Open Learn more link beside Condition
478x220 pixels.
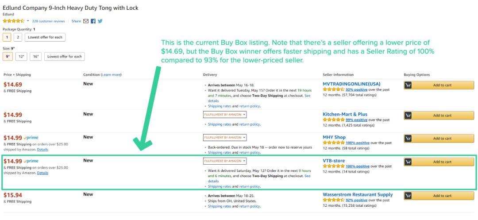pos(111,75)
